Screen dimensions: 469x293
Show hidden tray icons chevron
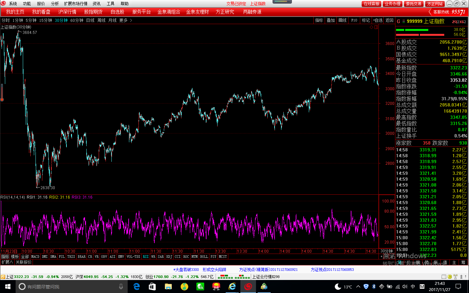click(358, 286)
